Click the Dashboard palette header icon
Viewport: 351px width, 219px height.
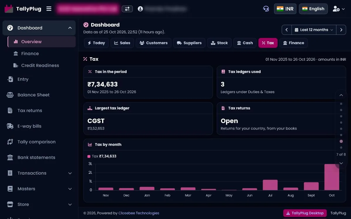click(86, 25)
